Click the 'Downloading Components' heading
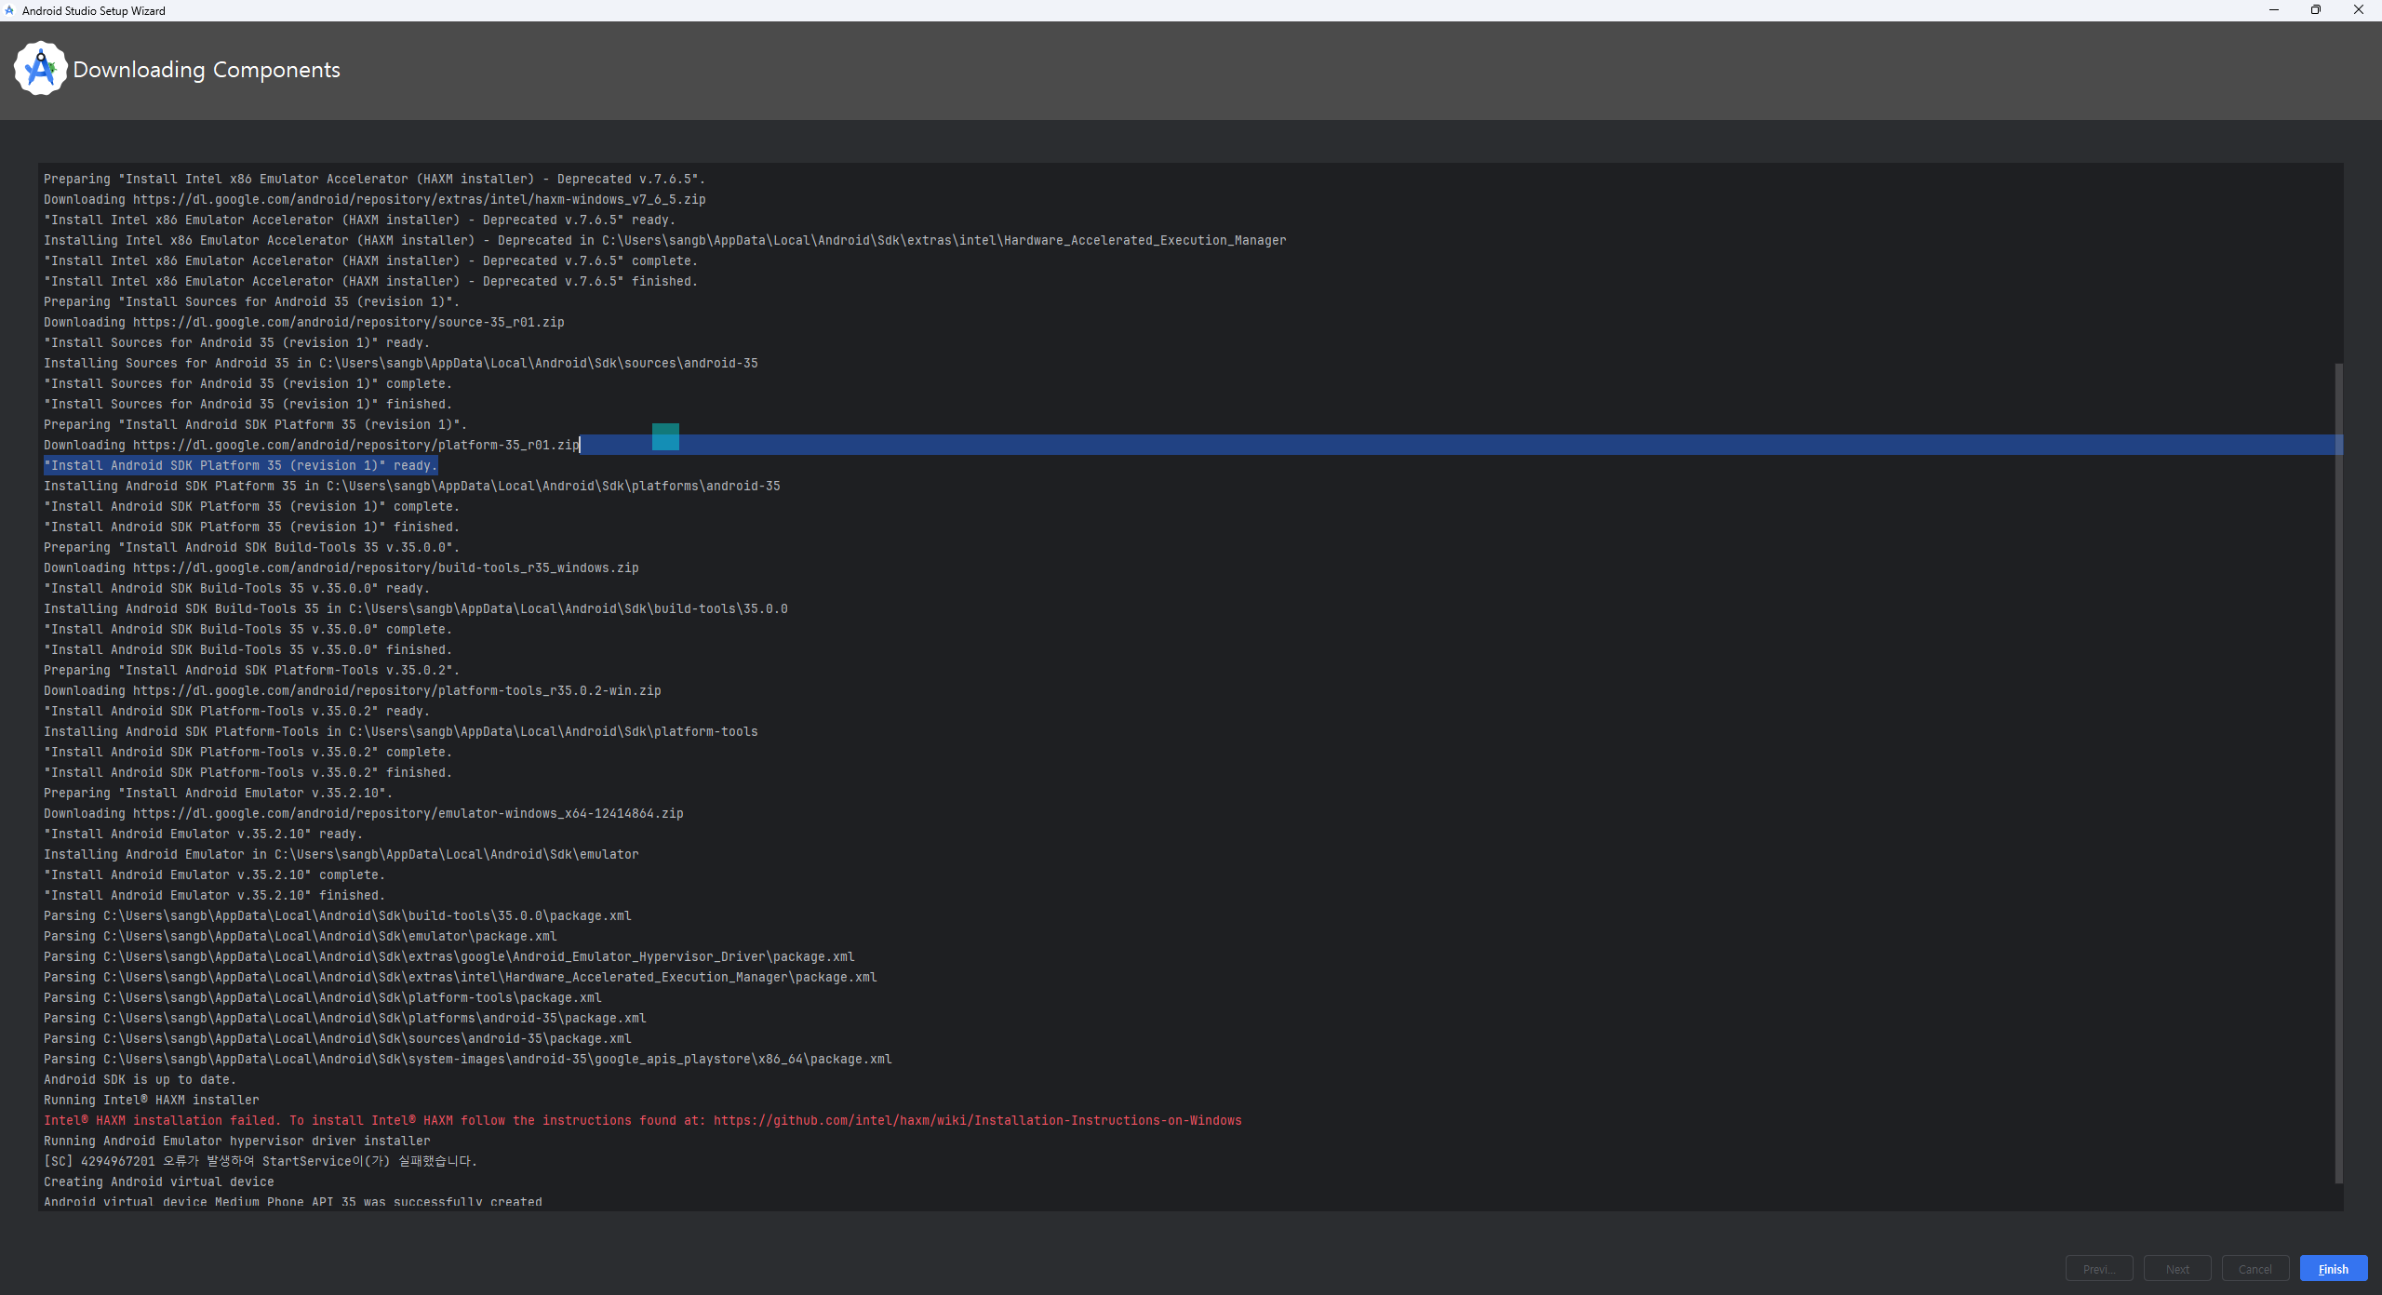Image resolution: width=2382 pixels, height=1295 pixels. pos(207,70)
